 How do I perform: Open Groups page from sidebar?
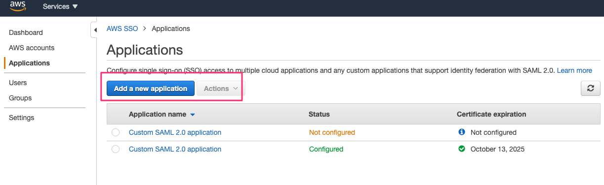point(20,98)
